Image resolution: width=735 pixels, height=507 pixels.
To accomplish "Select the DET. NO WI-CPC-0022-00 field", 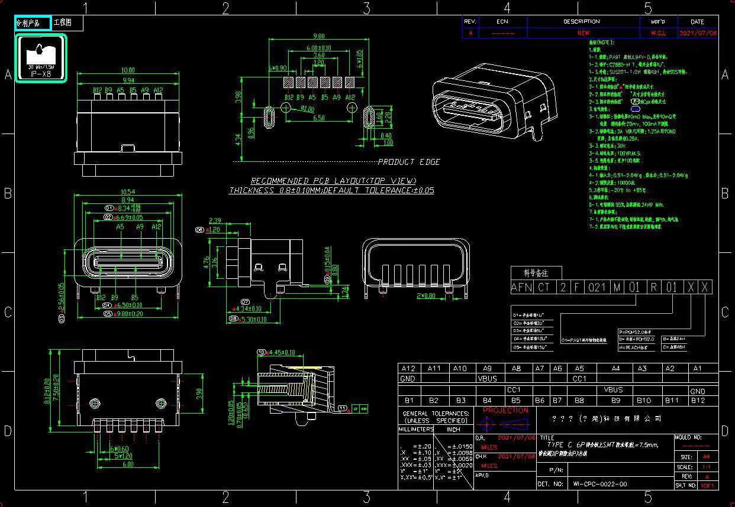I will pyautogui.click(x=599, y=484).
